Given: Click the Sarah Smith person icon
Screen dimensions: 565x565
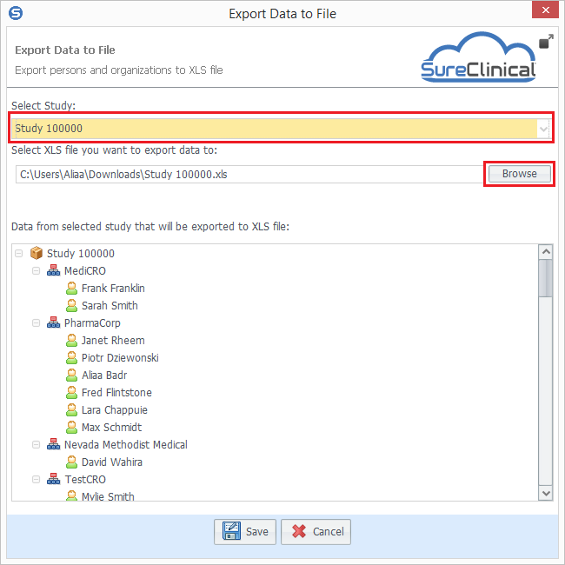Looking at the screenshot, I should [x=71, y=305].
